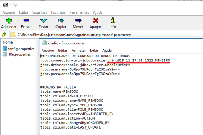Screen dimensions: 203x135
Task: Click the Nome column header
Action: click(8, 42)
